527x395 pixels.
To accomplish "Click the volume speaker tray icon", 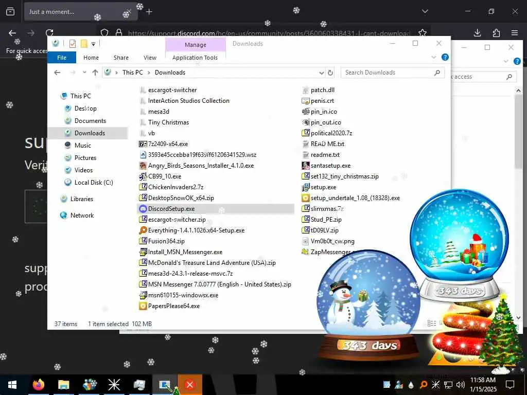I will point(460,385).
